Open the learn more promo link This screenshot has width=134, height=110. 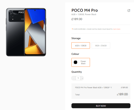coord(117,29)
